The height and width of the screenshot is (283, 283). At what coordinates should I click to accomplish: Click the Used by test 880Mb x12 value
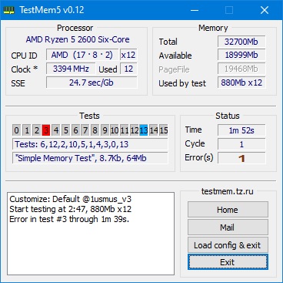(241, 83)
